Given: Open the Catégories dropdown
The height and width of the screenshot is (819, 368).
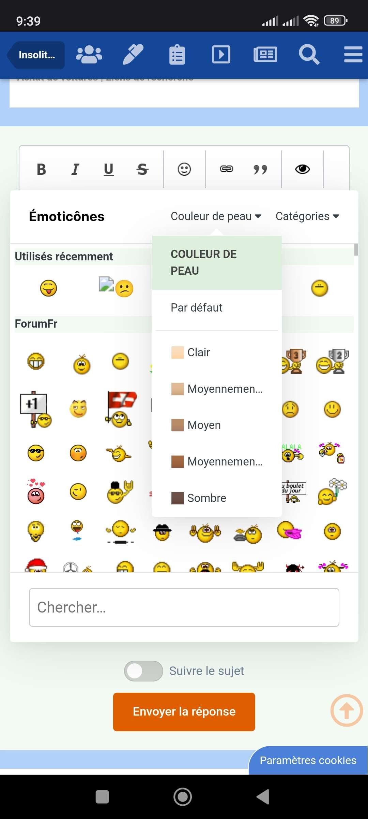Looking at the screenshot, I should coord(307,216).
